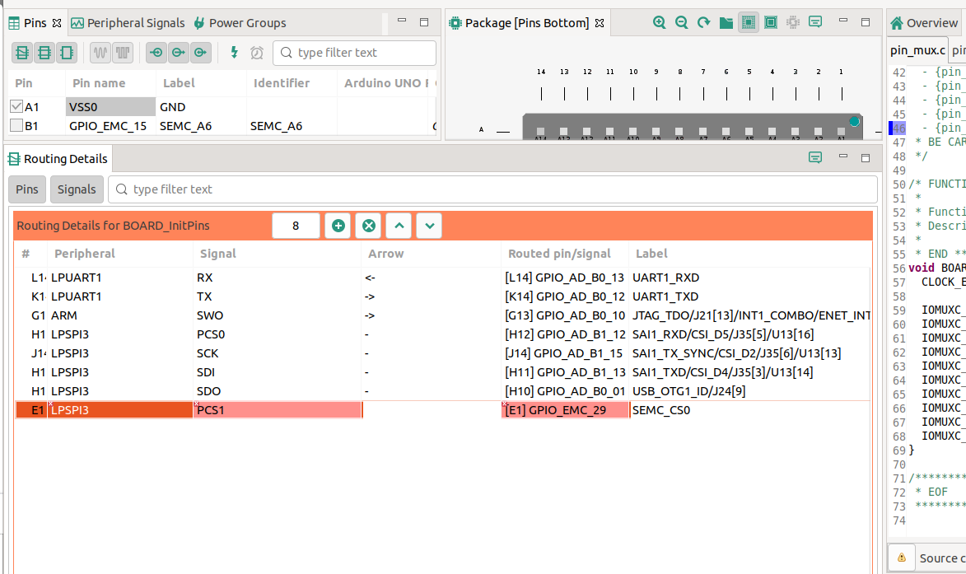Close the Pins tab

click(57, 23)
